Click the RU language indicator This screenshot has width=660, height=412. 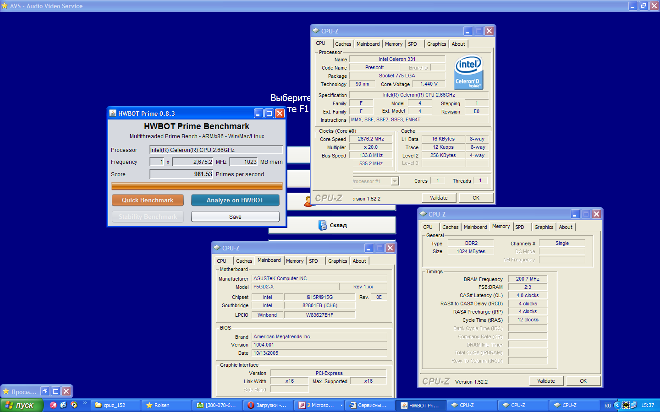(x=608, y=406)
